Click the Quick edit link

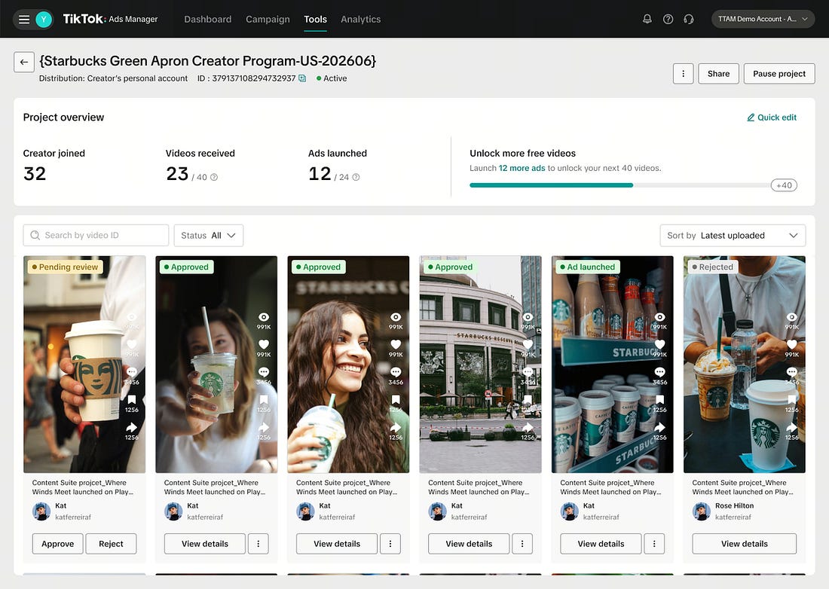[x=772, y=117]
